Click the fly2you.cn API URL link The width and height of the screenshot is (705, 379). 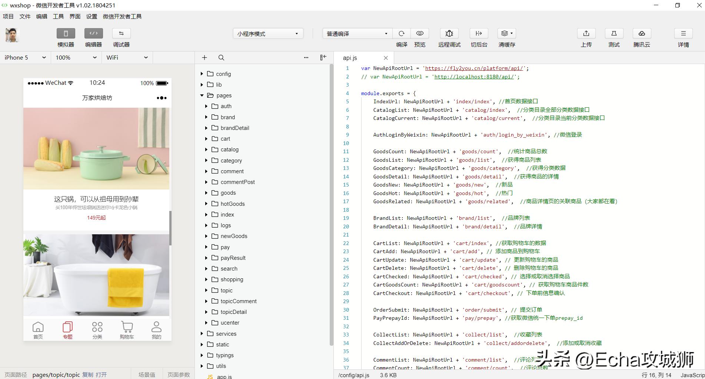474,68
